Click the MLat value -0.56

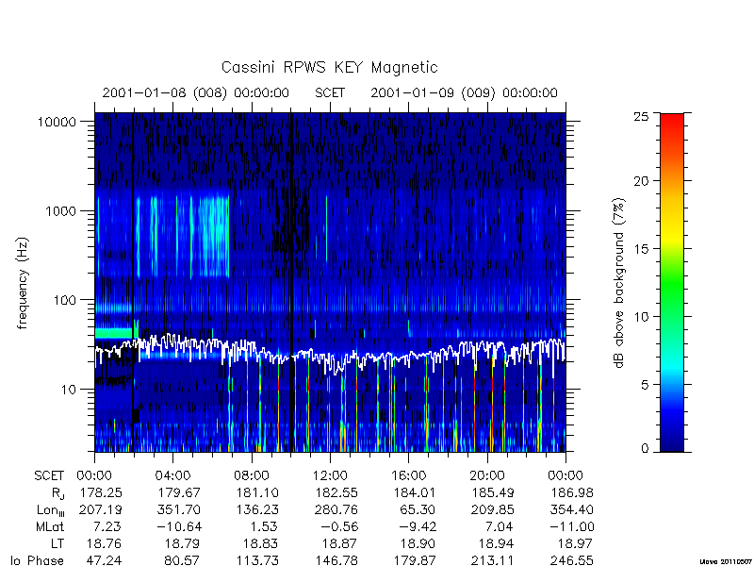click(x=338, y=527)
